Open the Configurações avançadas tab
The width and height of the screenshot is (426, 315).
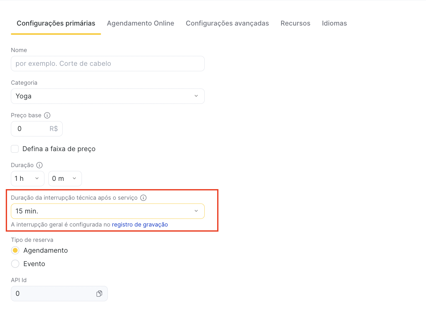[227, 23]
